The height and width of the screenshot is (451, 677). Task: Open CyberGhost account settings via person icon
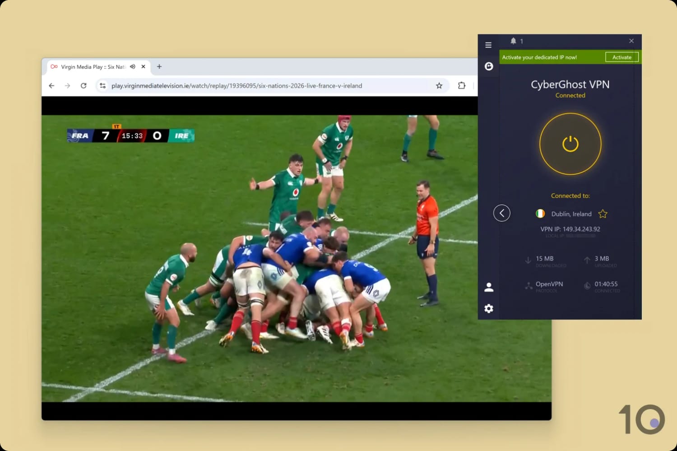(488, 287)
